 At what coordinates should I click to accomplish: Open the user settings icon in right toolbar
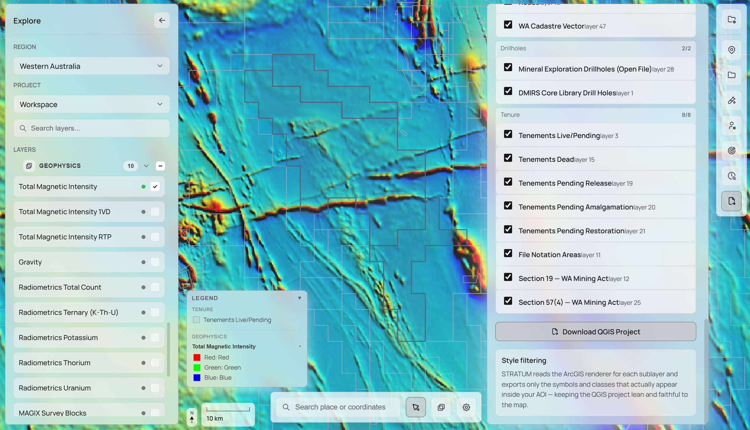pyautogui.click(x=732, y=126)
